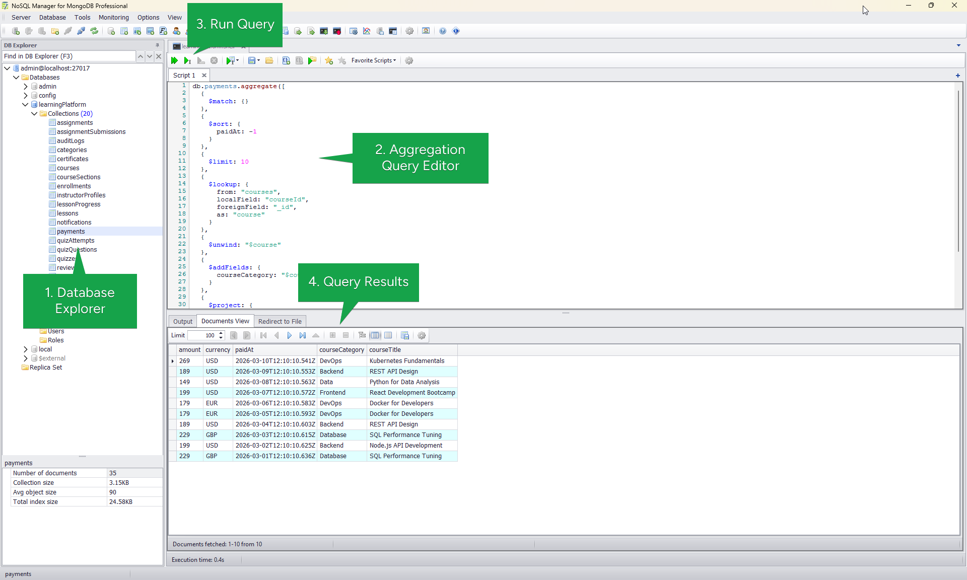Collapse the Databases folder node

[x=16, y=78]
